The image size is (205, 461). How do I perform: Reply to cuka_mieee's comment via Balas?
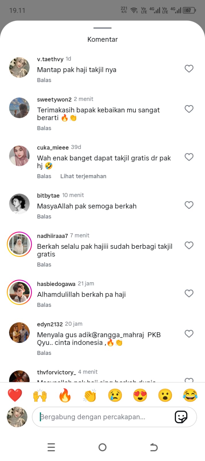[x=44, y=176]
